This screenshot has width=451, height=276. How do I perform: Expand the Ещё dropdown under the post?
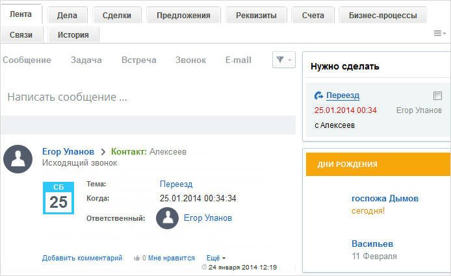[216, 258]
